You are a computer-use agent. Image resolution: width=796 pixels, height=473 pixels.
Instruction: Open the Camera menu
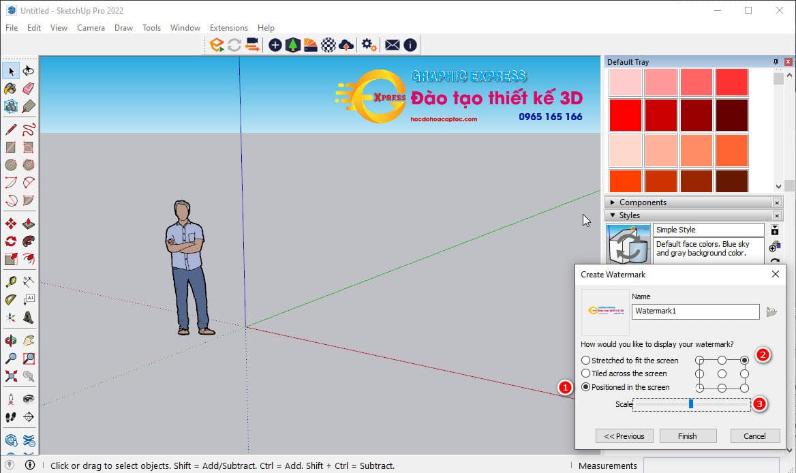tap(91, 28)
